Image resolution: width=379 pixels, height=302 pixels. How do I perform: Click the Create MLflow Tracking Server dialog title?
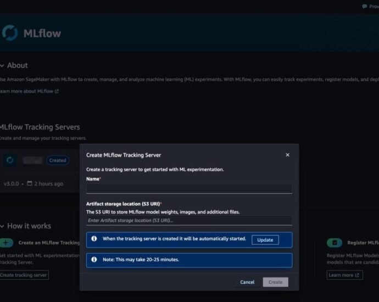coord(124,155)
